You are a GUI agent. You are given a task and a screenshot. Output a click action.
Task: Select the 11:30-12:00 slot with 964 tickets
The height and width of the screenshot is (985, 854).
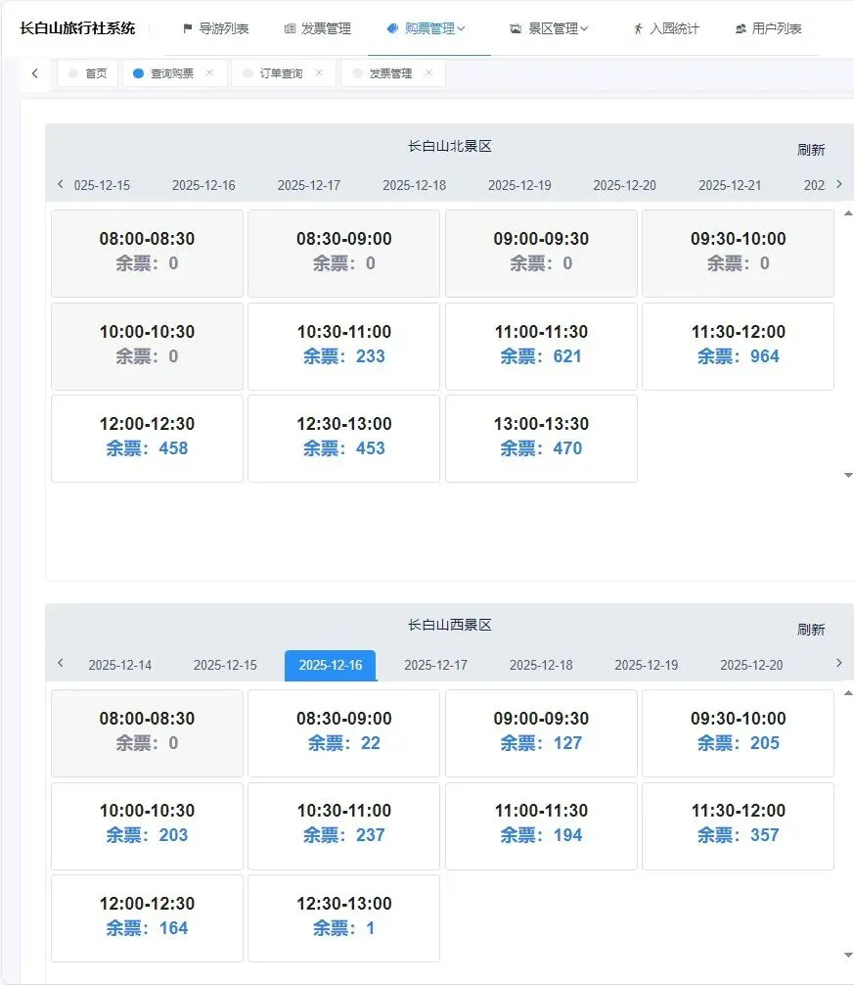738,345
